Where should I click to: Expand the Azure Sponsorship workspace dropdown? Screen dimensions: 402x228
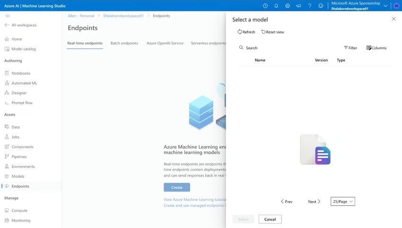point(385,6)
